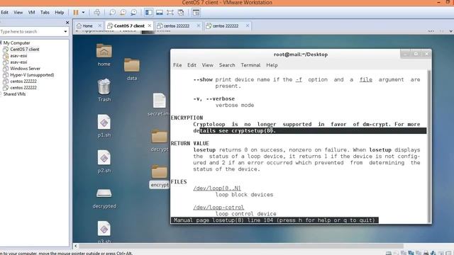This screenshot has height=255, width=454.
Task: Select CentOS 7 client in library
Action: (25, 49)
